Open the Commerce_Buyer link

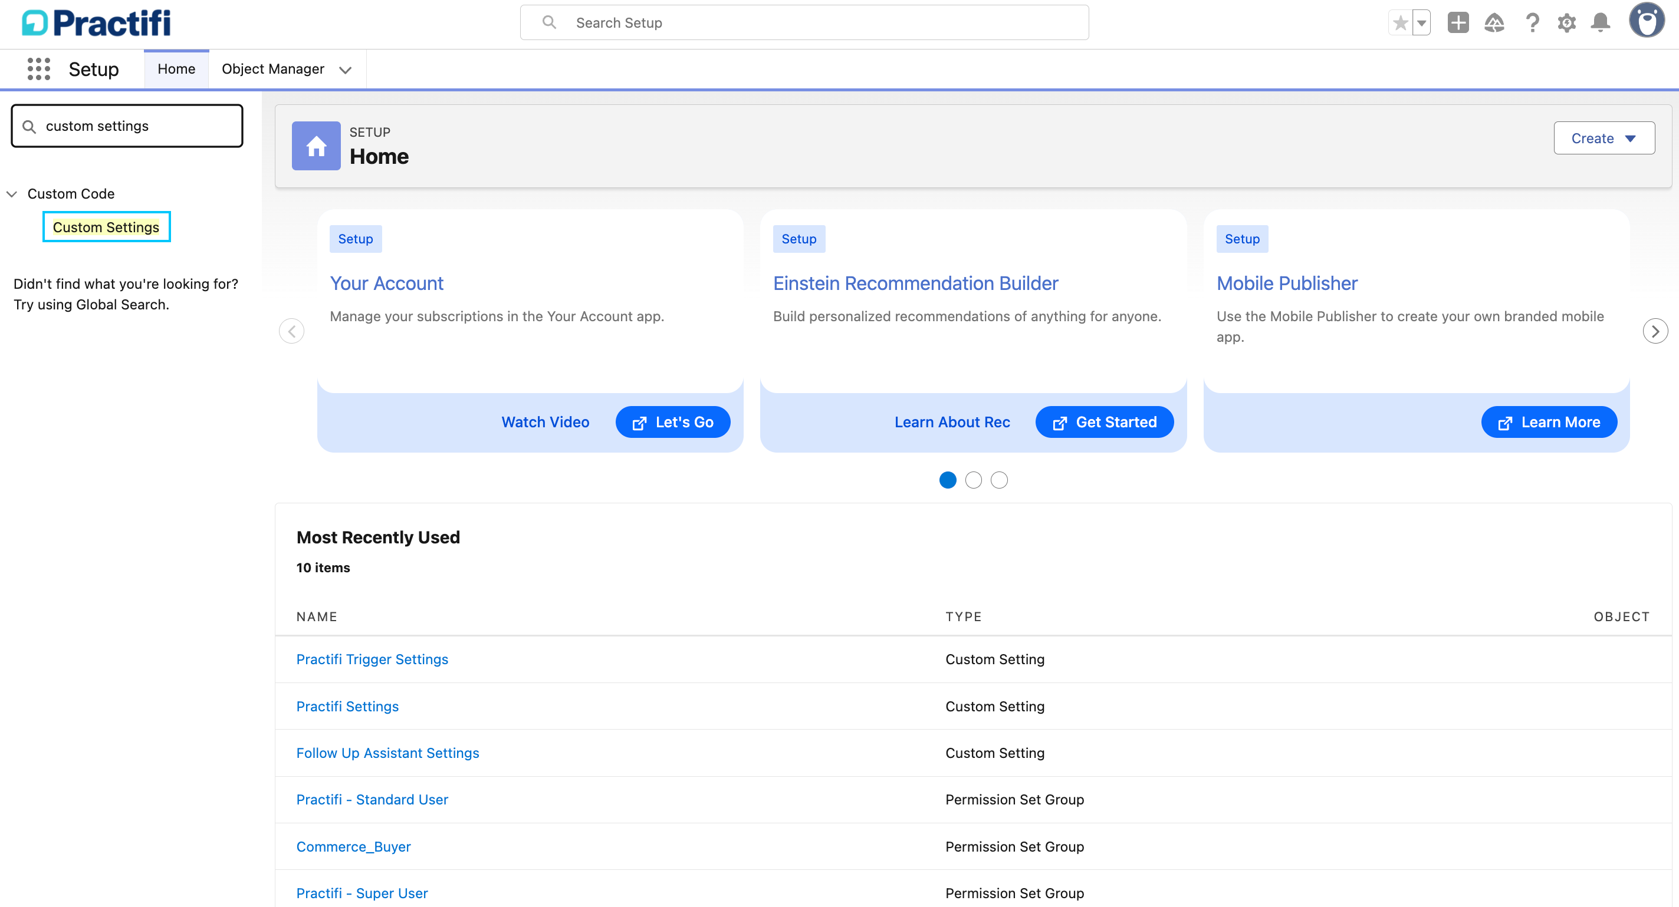click(x=353, y=846)
